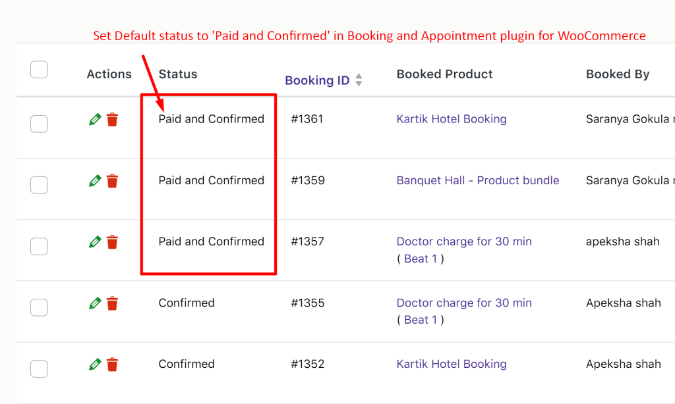This screenshot has width=675, height=404.
Task: Sort by the Booking ID column header
Action: (x=317, y=80)
